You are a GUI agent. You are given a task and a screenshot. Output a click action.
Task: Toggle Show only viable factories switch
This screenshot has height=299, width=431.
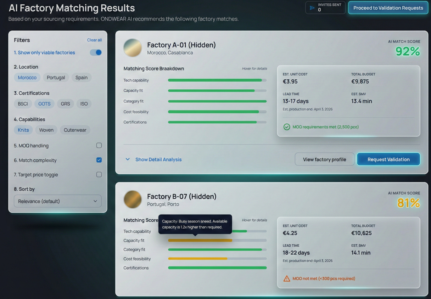point(96,52)
